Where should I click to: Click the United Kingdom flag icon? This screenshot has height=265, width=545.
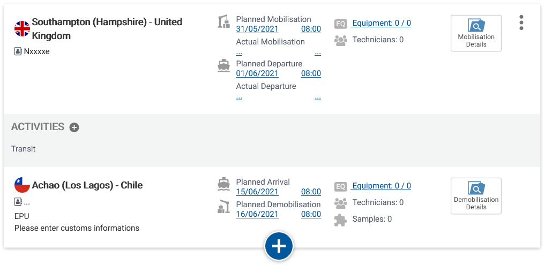(x=22, y=29)
